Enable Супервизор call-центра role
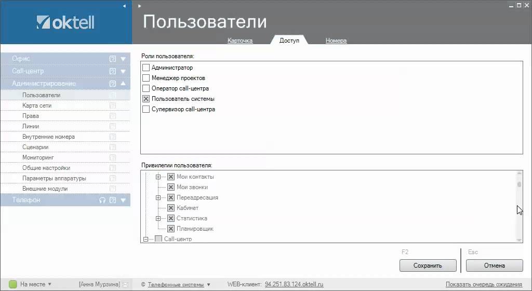This screenshot has height=291, width=532. [x=146, y=109]
